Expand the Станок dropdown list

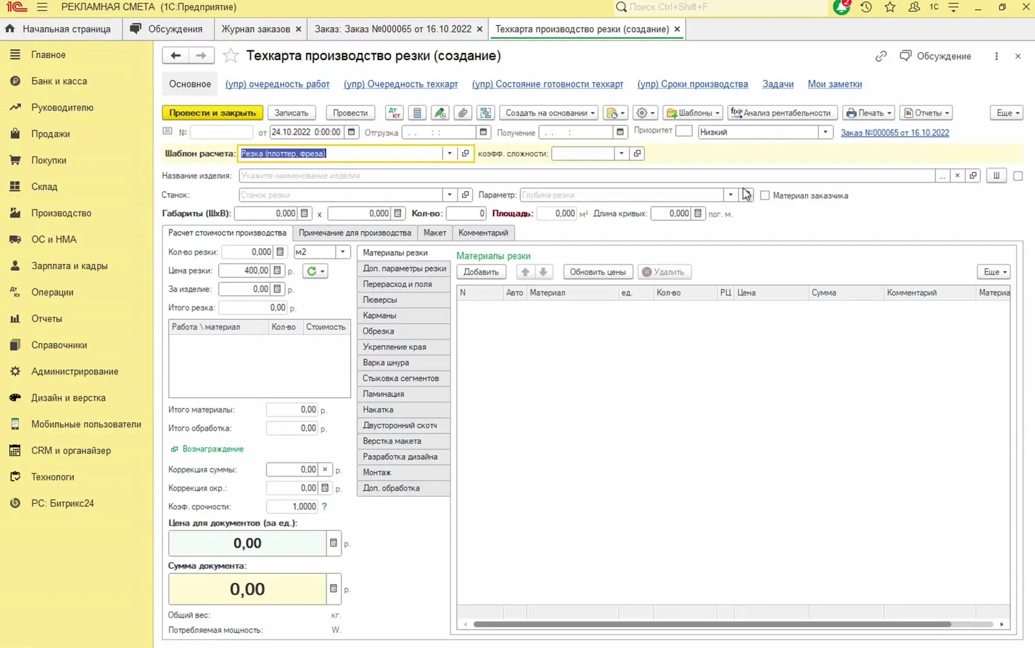[450, 195]
